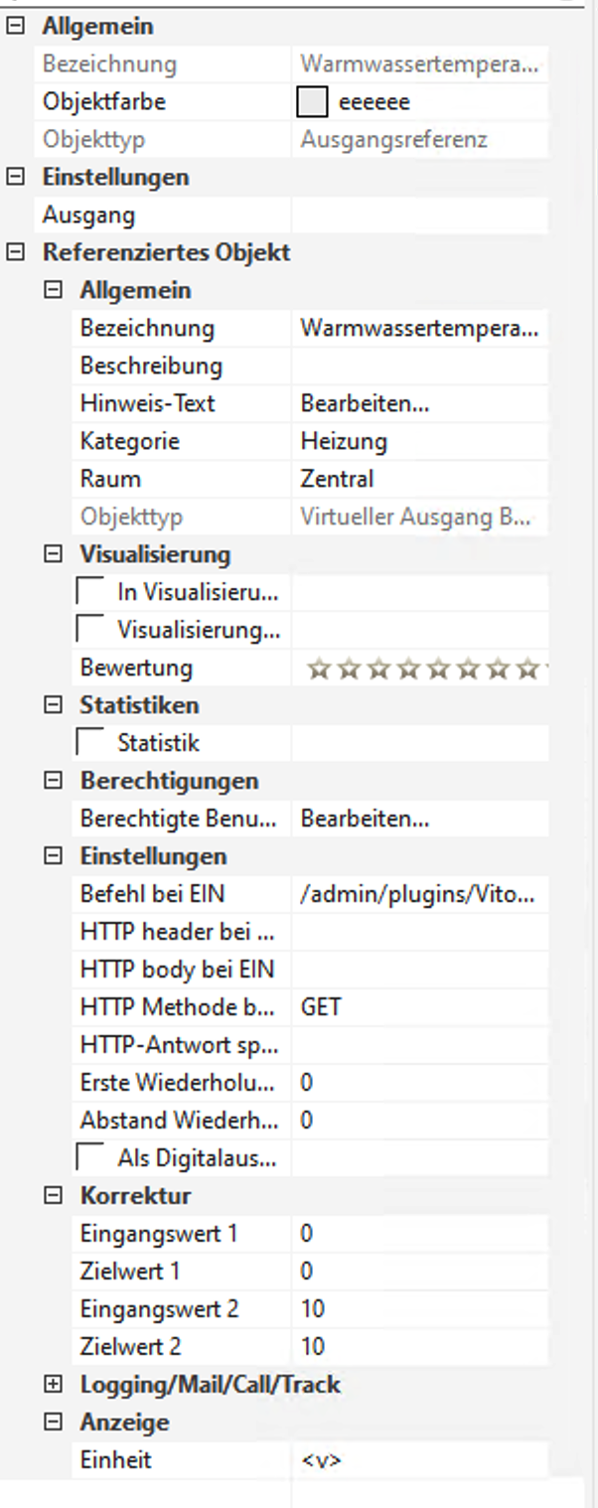Collapse the Statistiken section
The height and width of the screenshot is (1508, 598).
pyautogui.click(x=54, y=705)
